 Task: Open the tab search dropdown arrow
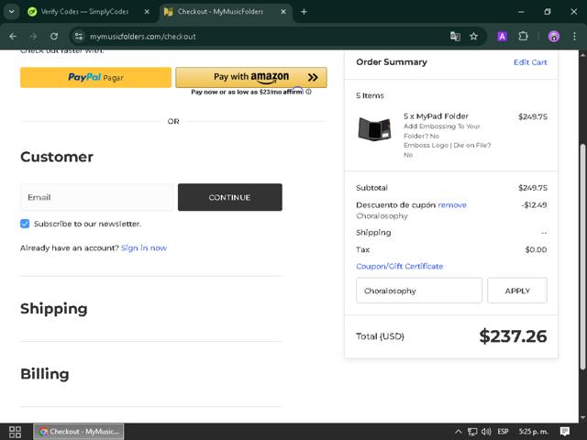12,12
